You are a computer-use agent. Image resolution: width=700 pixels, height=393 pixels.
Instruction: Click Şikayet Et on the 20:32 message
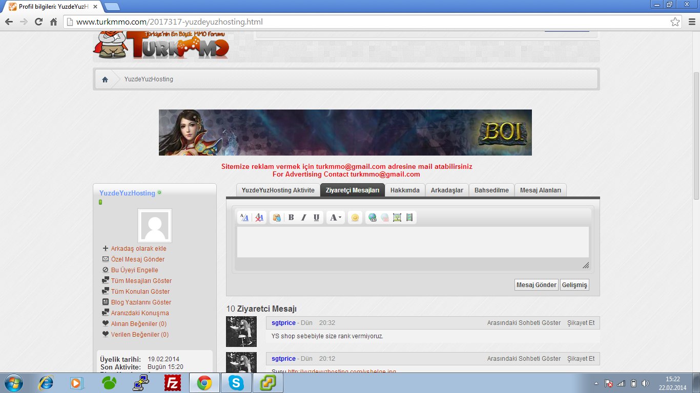[x=581, y=323]
